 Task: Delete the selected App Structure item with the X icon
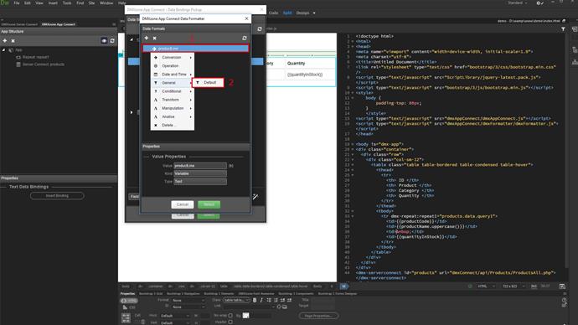tap(13, 40)
